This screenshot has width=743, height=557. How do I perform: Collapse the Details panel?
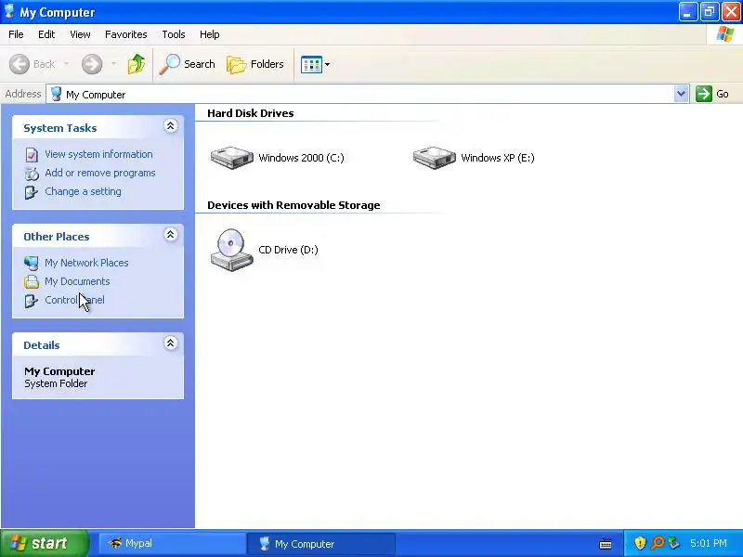click(171, 343)
